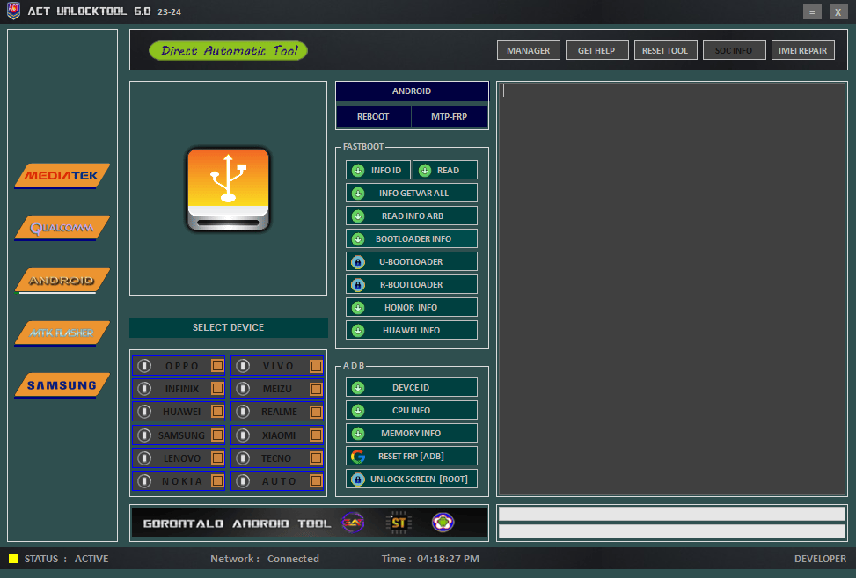Open the Android section from the sidebar
856x578 pixels.
tap(62, 281)
